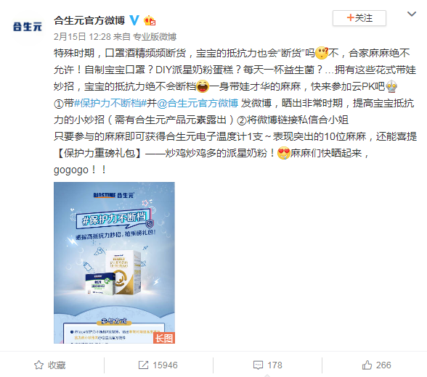Open the BIOSTIME promotional image thumbnail
The width and height of the screenshot is (427, 377).
coord(115,263)
